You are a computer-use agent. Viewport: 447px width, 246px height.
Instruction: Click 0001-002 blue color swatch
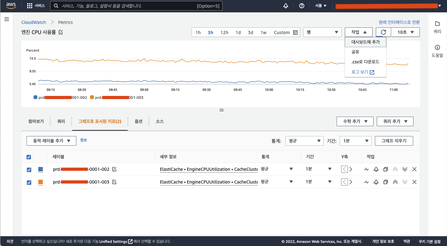(x=41, y=169)
